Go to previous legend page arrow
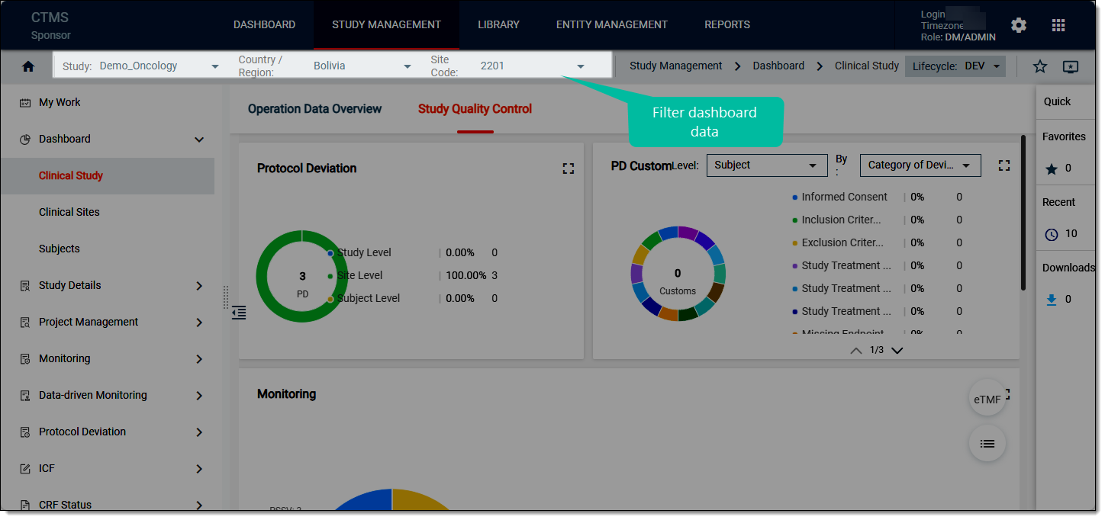1105x520 pixels. (856, 351)
